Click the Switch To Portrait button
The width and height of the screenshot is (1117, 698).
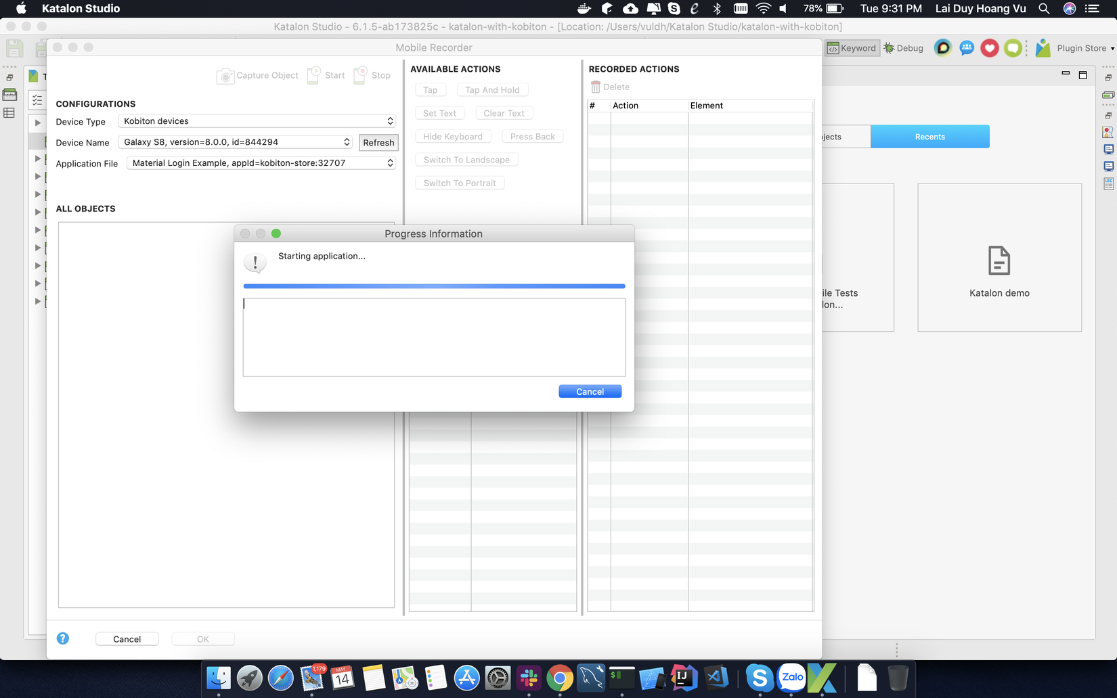tap(460, 183)
